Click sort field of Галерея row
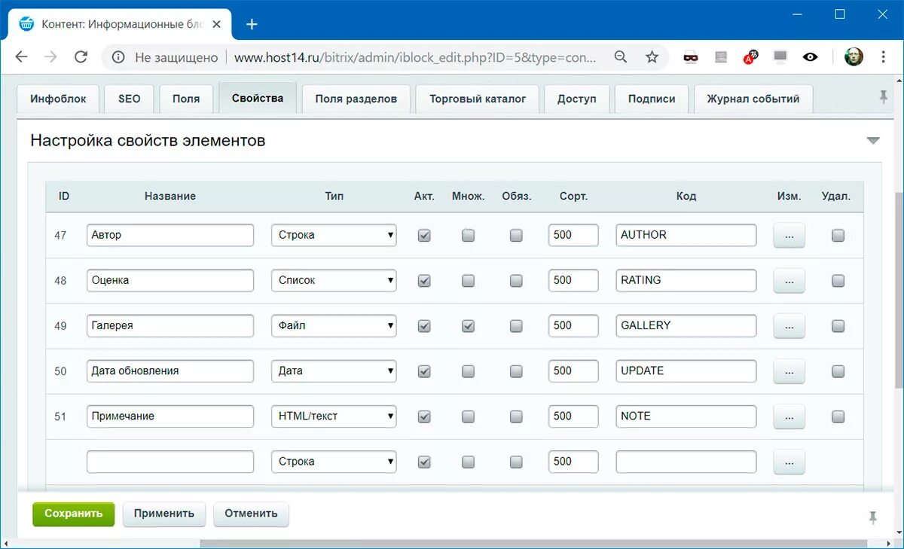Screen dimensions: 904x549 click(573, 325)
